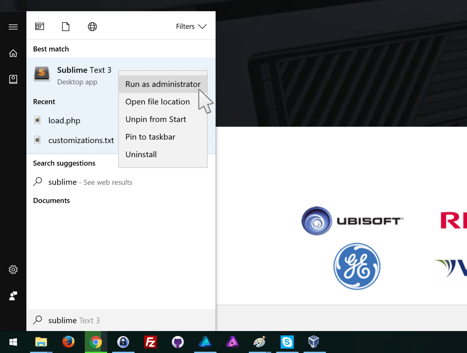Expand Documents section in search results
The image size is (467, 353).
(x=51, y=200)
